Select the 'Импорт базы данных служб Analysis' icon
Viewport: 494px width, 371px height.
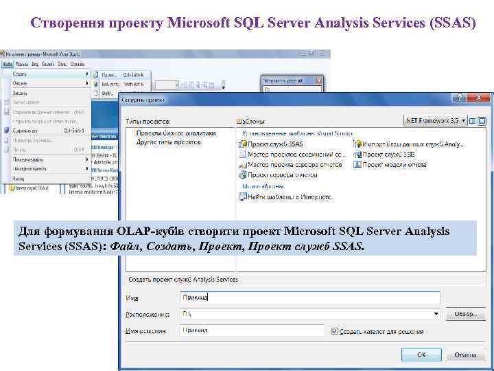pyautogui.click(x=357, y=144)
